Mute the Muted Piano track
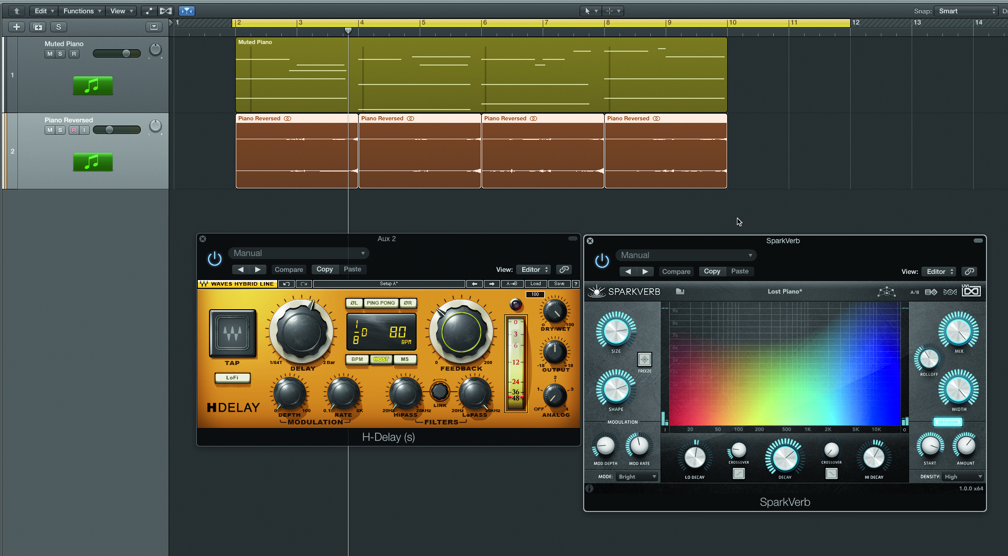Image resolution: width=1008 pixels, height=556 pixels. 50,54
